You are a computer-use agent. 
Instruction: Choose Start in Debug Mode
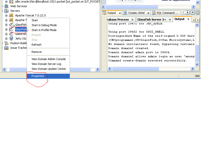[x=48, y=25]
